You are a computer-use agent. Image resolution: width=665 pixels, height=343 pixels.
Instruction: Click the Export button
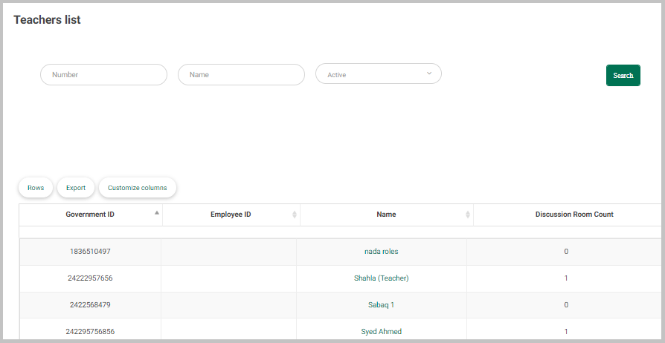pos(76,188)
